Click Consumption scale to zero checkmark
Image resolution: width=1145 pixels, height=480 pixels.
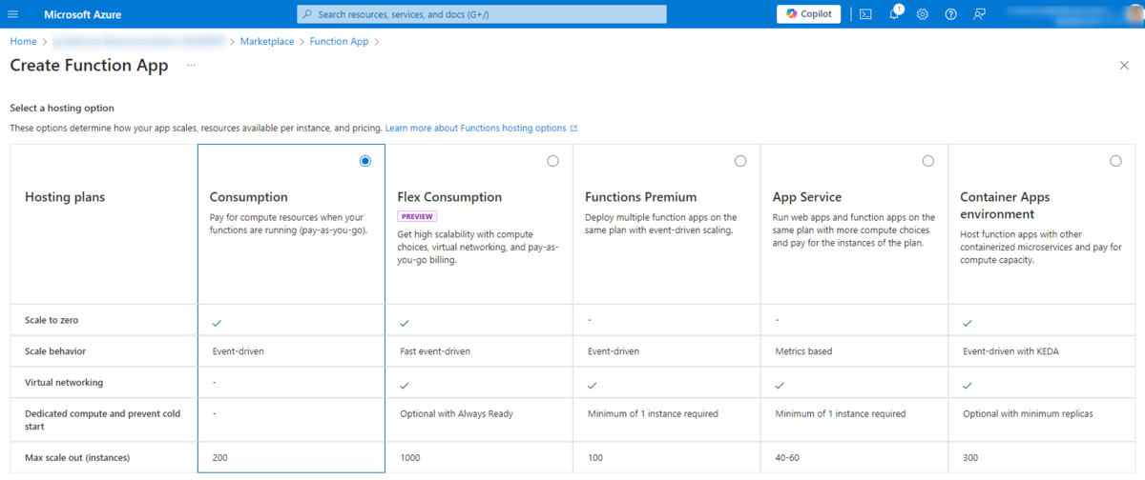point(217,324)
